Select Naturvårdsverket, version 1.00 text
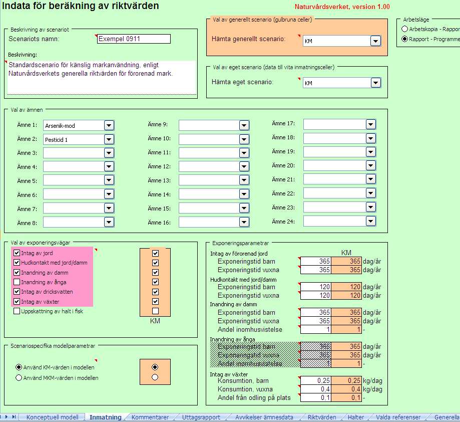The height and width of the screenshot is (422, 460). (342, 7)
